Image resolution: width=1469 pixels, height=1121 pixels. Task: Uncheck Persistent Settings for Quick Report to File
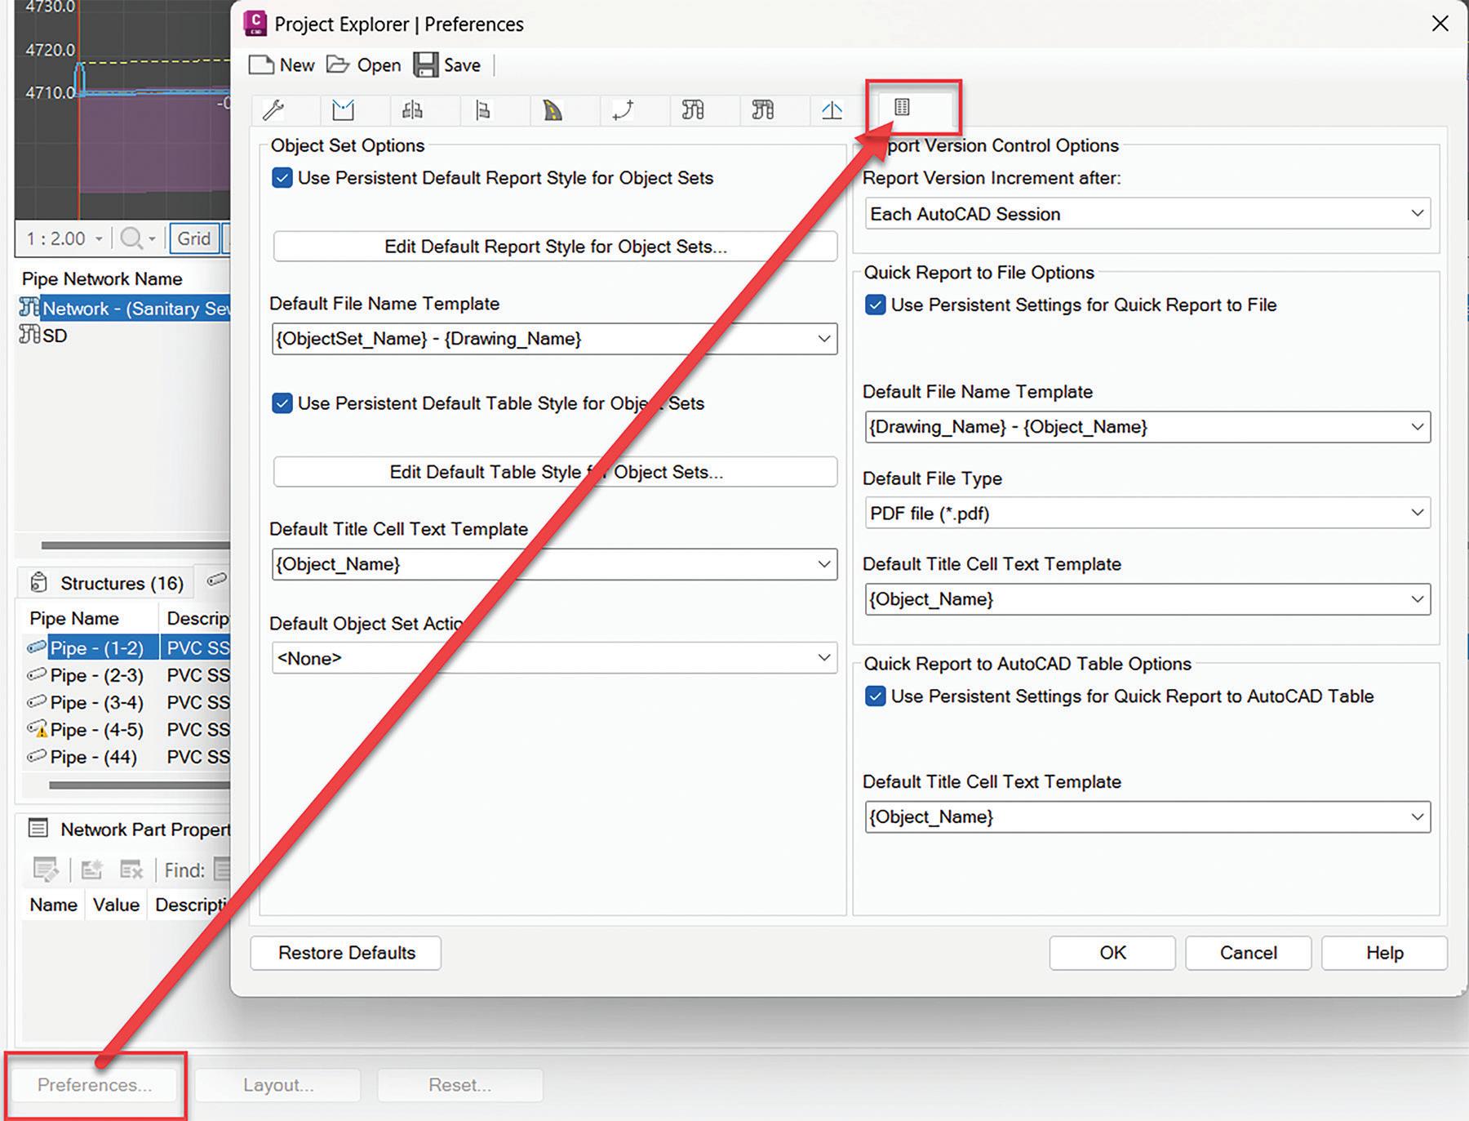click(x=876, y=305)
